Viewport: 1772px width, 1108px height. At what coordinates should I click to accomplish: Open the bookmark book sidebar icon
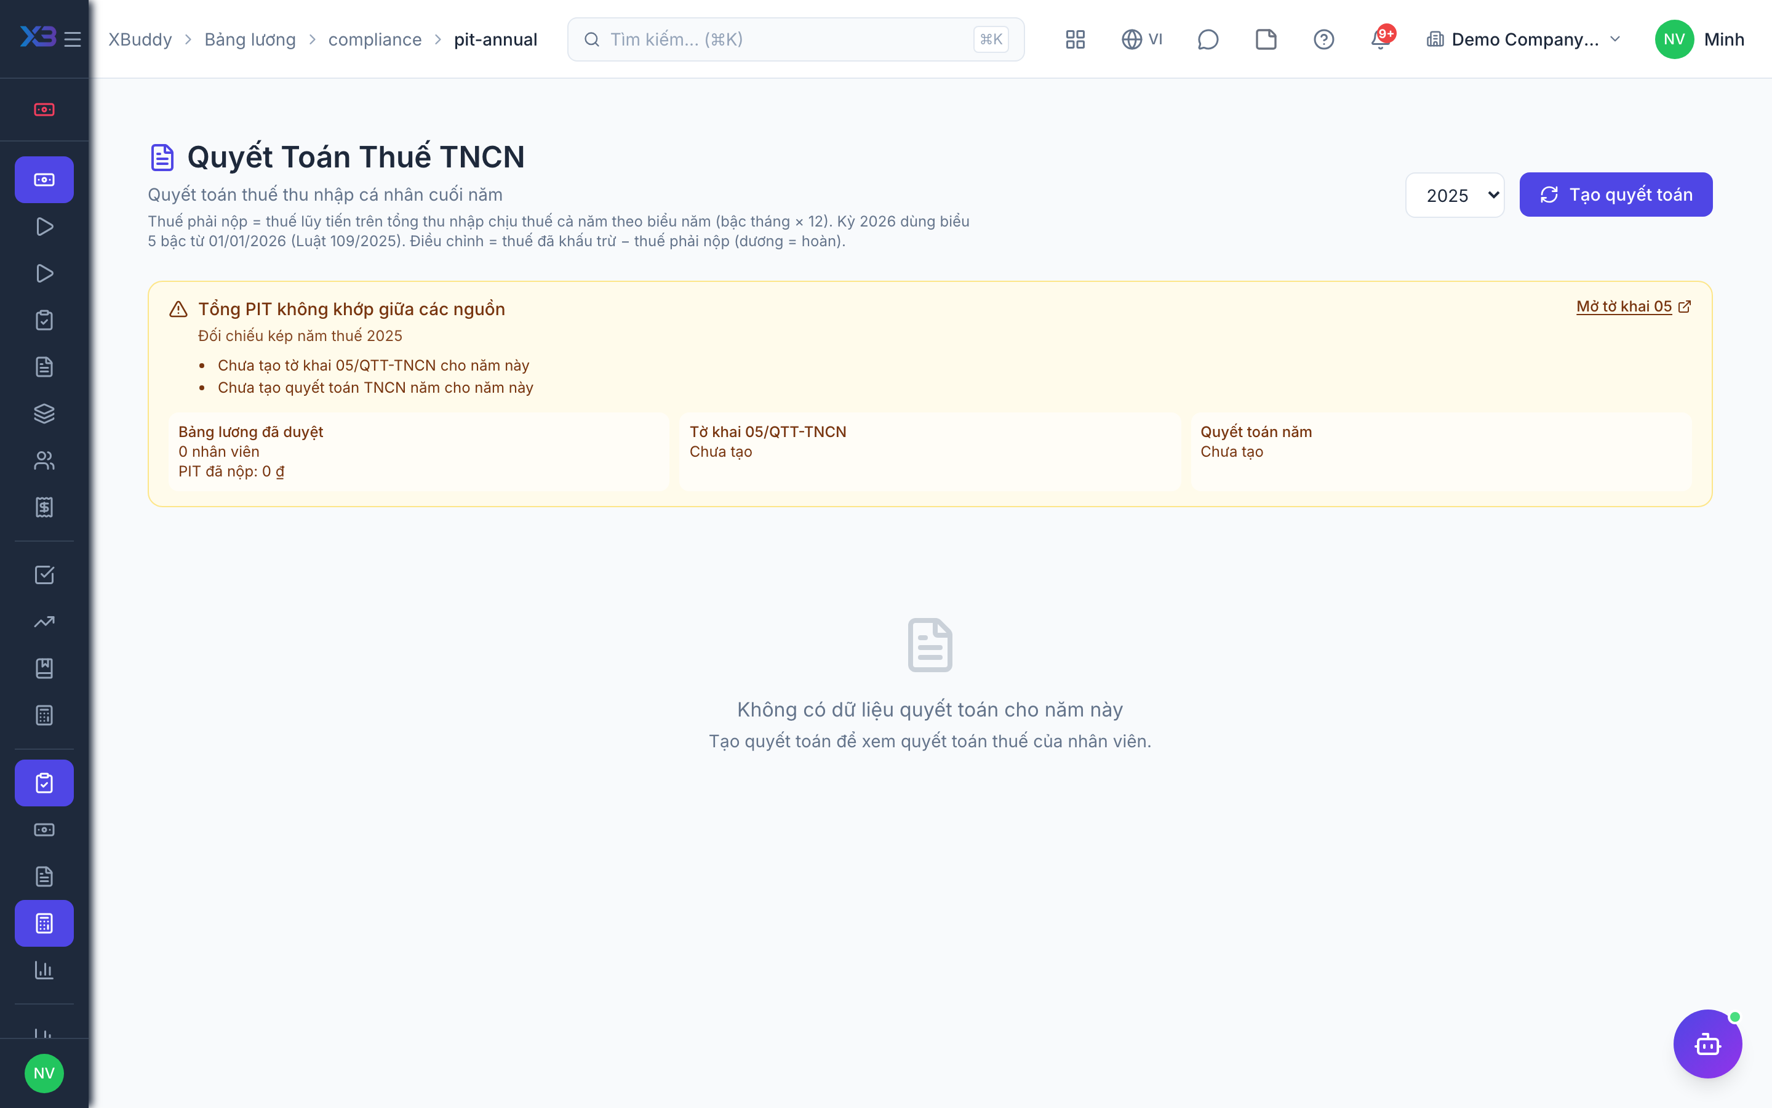pyautogui.click(x=44, y=668)
